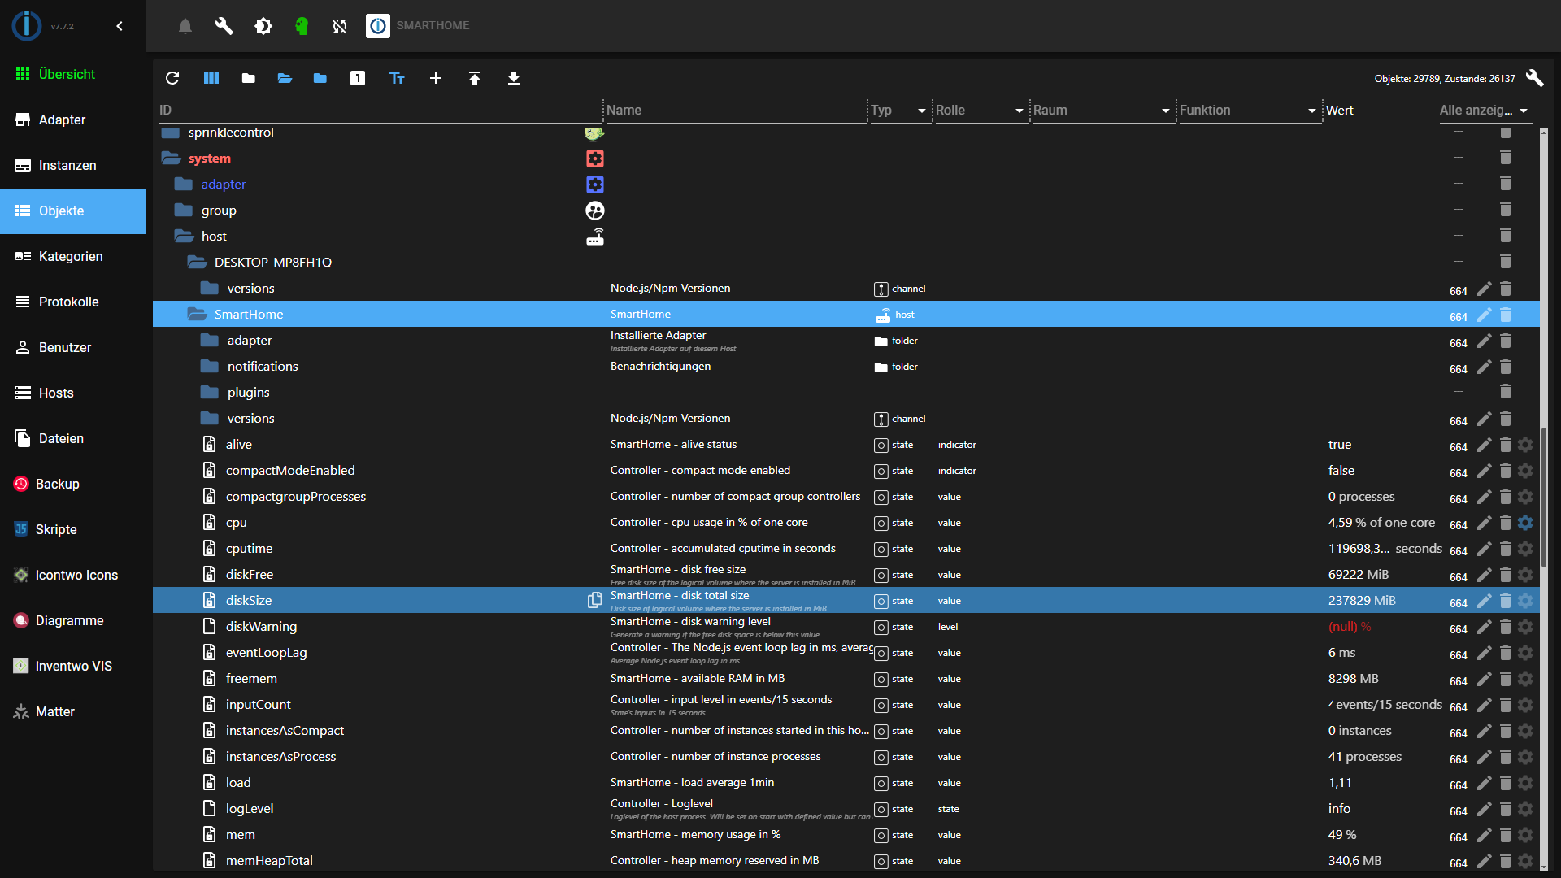Expand the adapter folder under system
The height and width of the screenshot is (878, 1561).
point(184,185)
